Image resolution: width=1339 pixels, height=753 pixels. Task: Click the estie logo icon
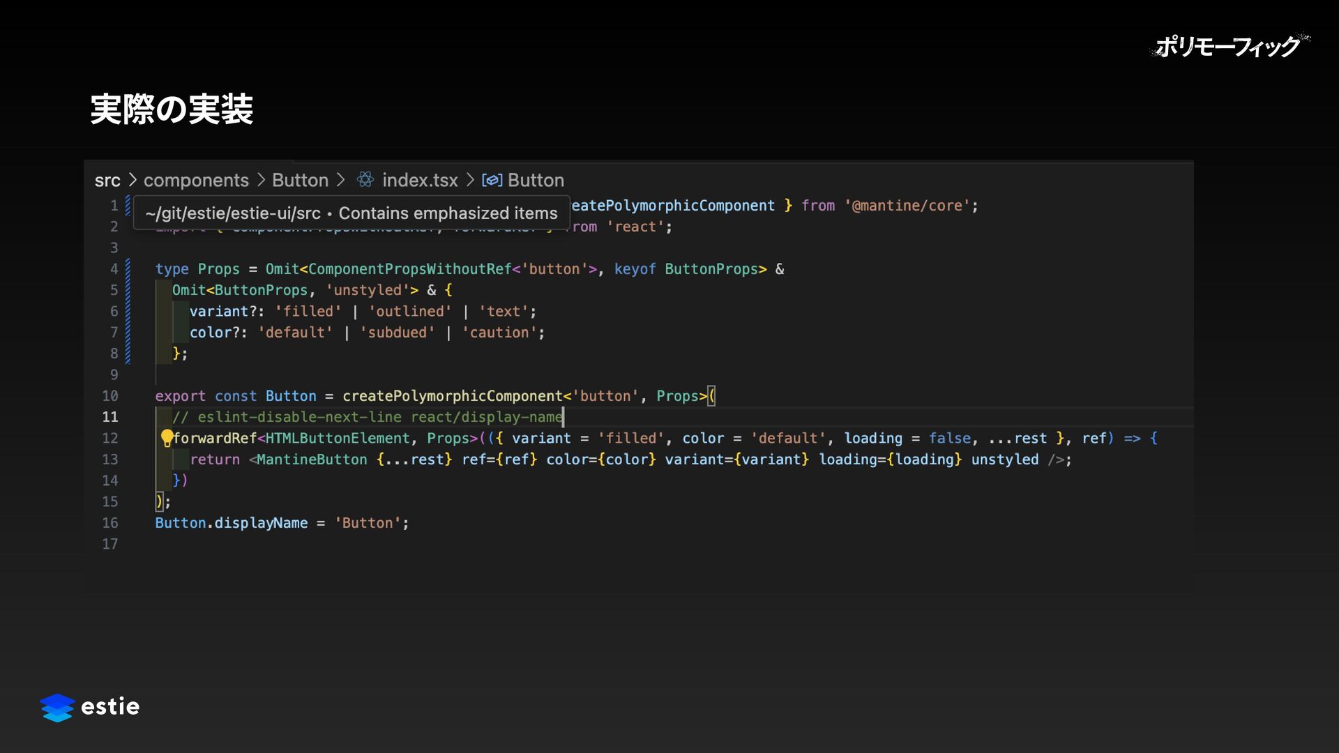(57, 707)
